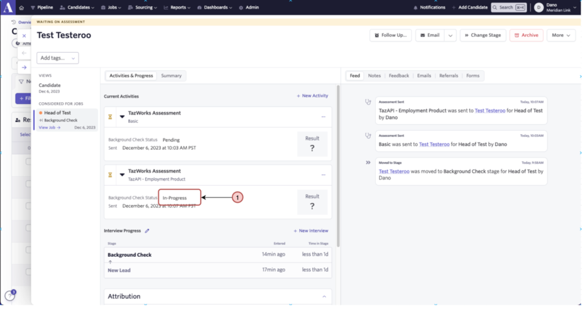
Task: Click New Activity link
Action: [312, 96]
